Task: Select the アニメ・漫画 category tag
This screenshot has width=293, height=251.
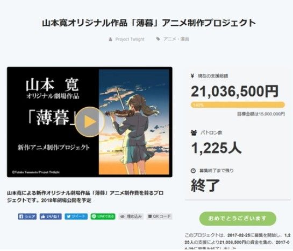Action: coord(176,39)
